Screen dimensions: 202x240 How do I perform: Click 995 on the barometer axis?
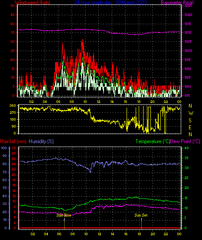point(187,60)
